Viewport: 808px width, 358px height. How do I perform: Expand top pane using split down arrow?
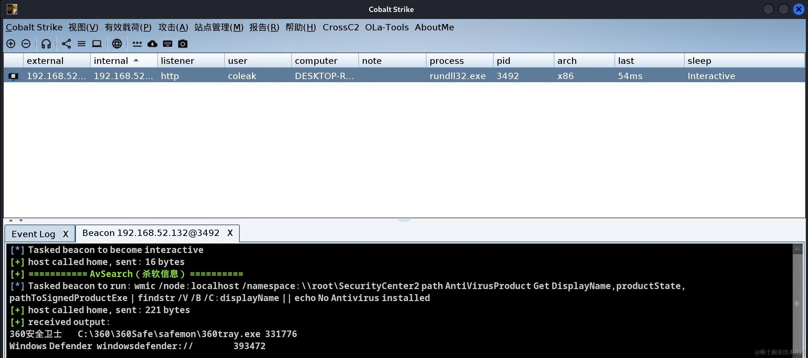pos(21,220)
